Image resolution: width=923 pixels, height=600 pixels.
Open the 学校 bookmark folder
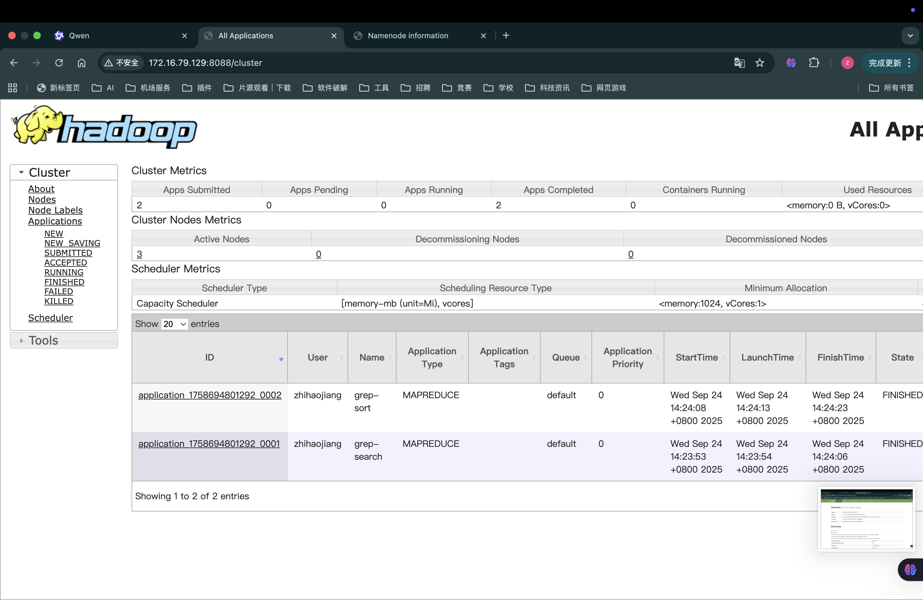tap(498, 88)
